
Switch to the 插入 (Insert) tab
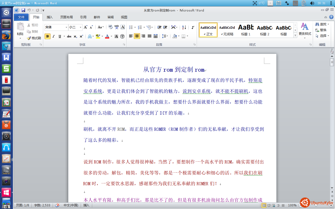pos(50,17)
